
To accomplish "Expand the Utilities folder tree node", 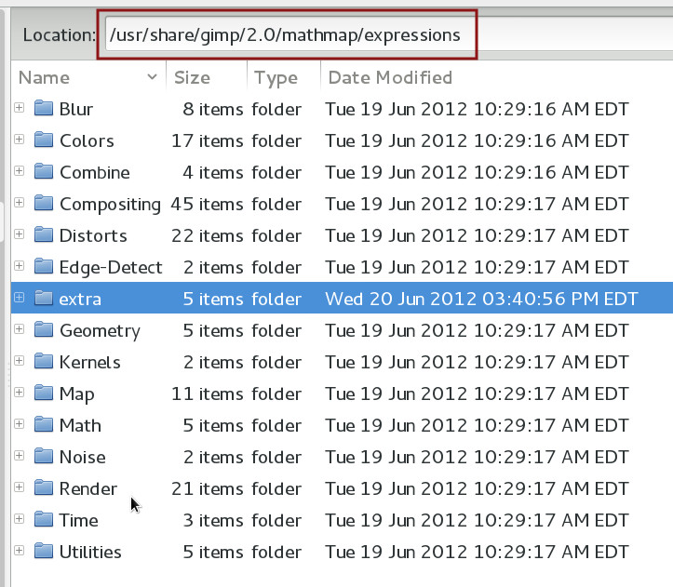I will pyautogui.click(x=19, y=551).
